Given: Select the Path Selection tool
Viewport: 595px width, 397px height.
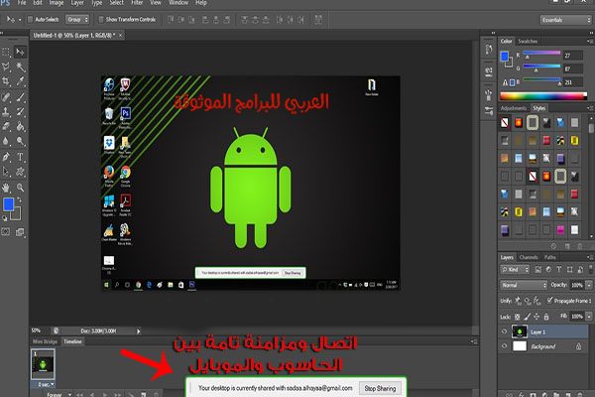Looking at the screenshot, I should point(6,172).
